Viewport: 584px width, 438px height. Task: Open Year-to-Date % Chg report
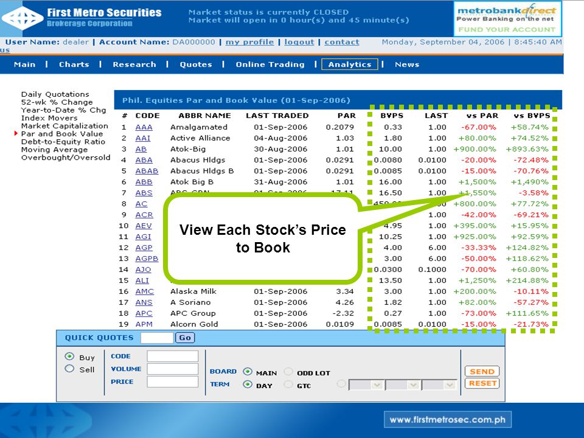tap(63, 110)
